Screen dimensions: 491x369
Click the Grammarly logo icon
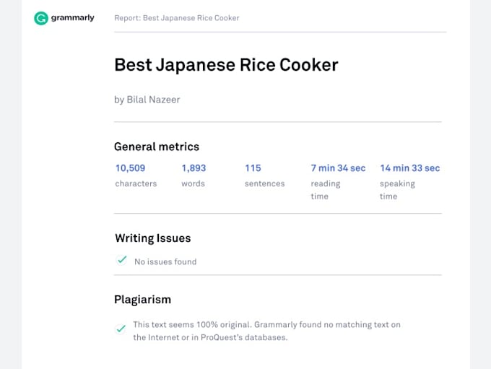coord(41,18)
